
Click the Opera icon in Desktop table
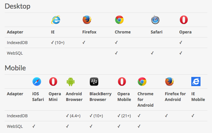pyautogui.click(x=184, y=20)
